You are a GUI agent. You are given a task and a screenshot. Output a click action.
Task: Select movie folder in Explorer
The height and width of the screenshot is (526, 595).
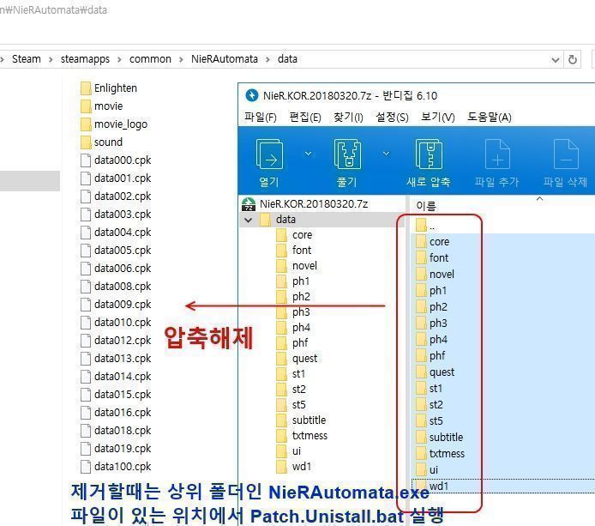coord(102,106)
